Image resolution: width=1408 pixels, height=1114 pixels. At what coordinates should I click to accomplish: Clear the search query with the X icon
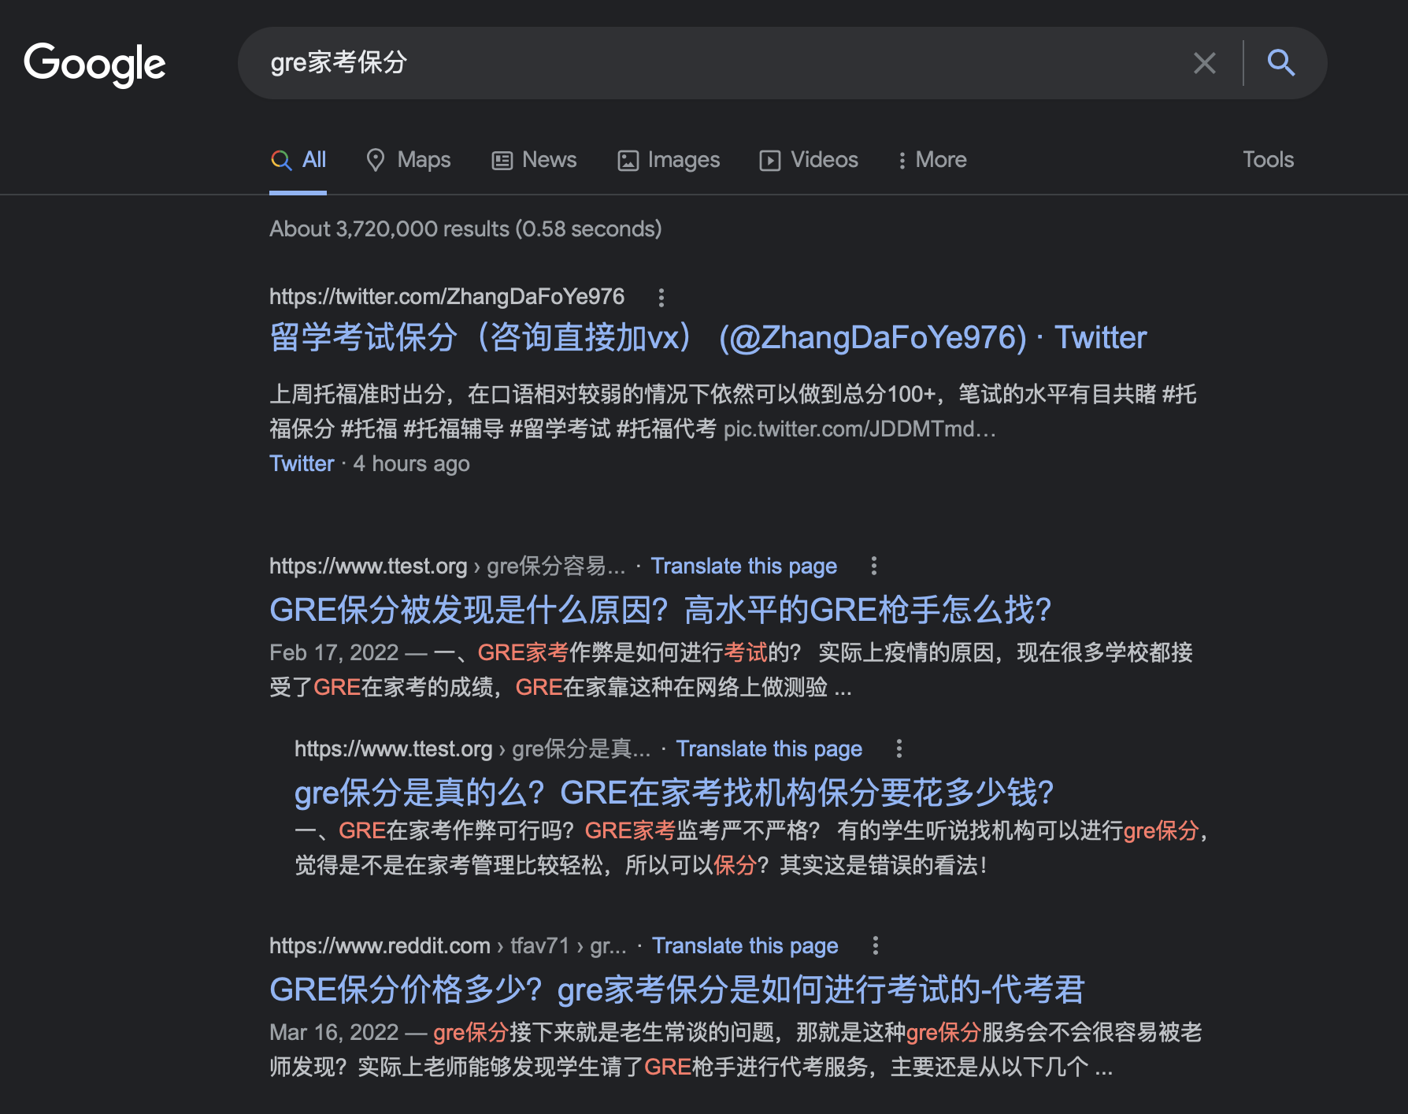click(1204, 63)
